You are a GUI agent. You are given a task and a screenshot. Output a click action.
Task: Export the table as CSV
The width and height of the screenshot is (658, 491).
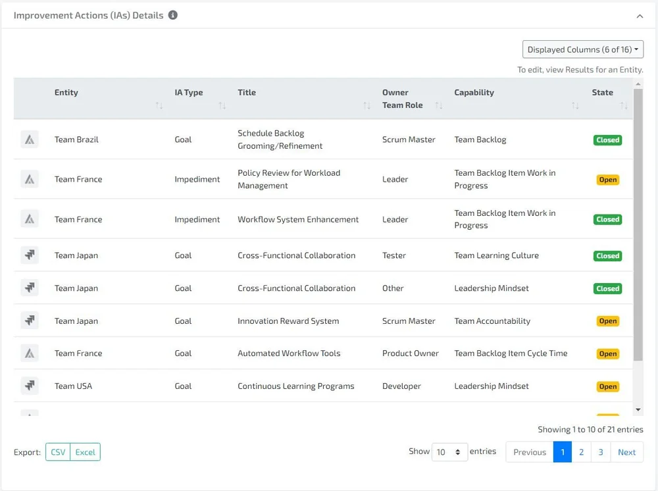[x=57, y=452]
